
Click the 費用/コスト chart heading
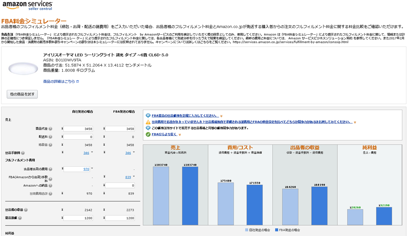pos(240,148)
